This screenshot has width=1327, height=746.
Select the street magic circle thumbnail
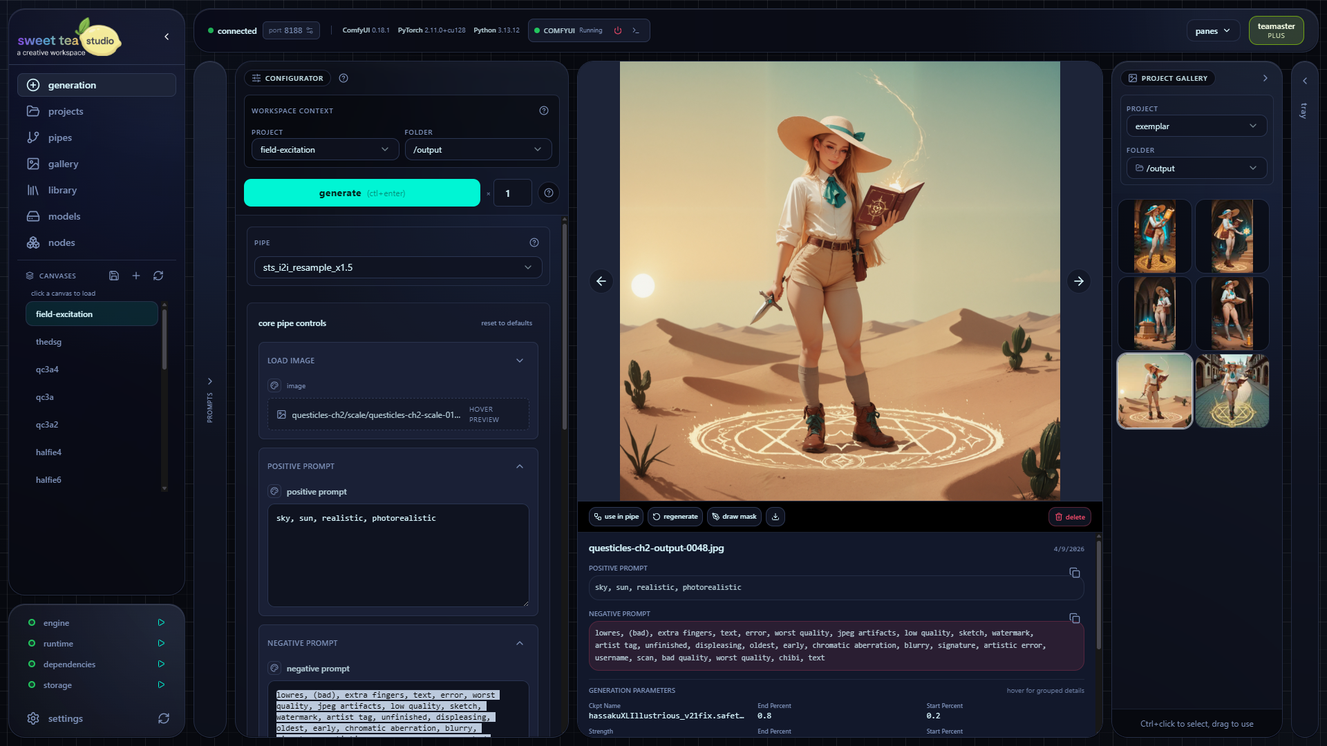(1232, 391)
